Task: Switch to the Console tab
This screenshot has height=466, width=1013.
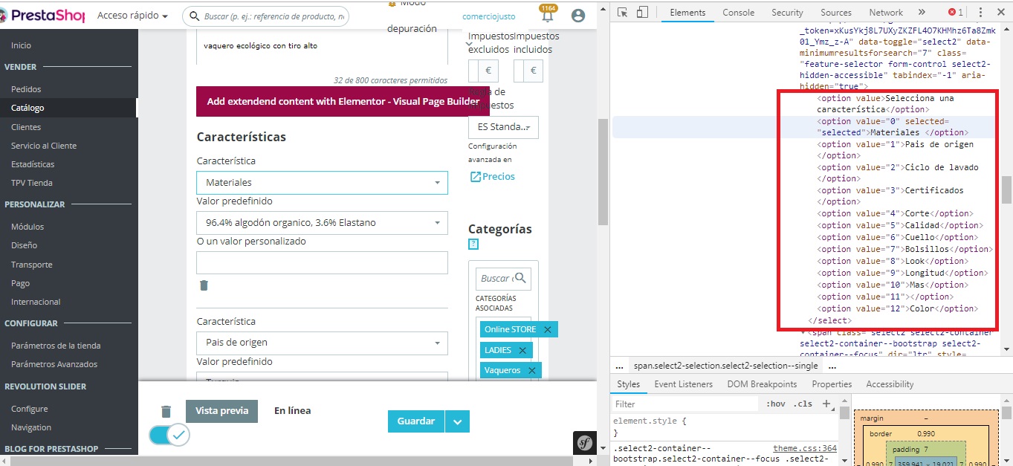Action: point(738,12)
